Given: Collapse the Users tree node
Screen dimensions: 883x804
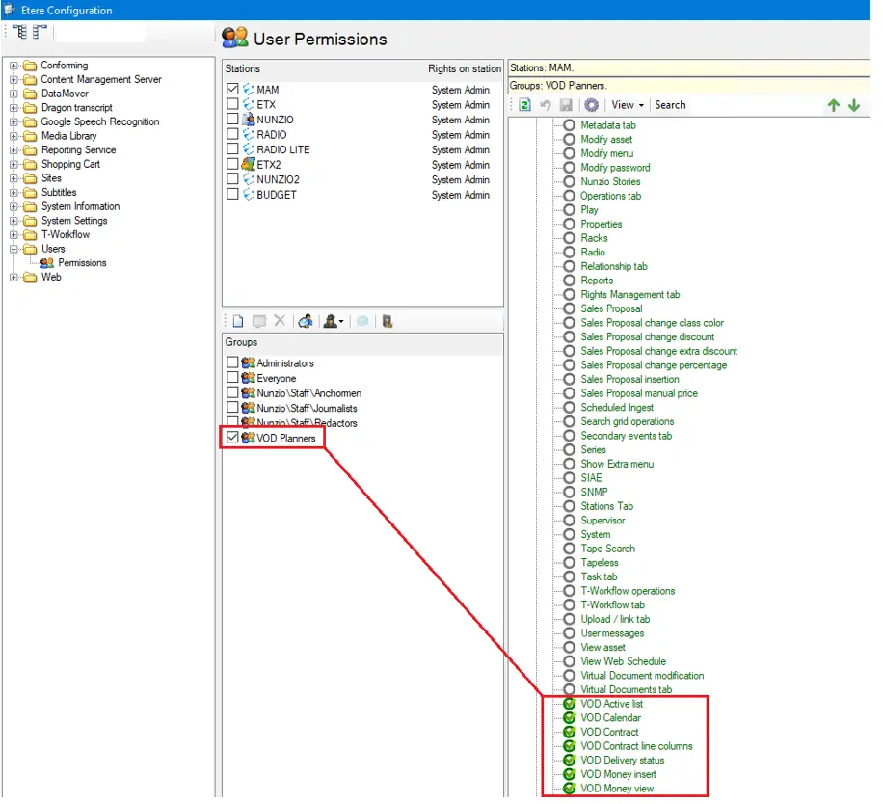Looking at the screenshot, I should [14, 249].
